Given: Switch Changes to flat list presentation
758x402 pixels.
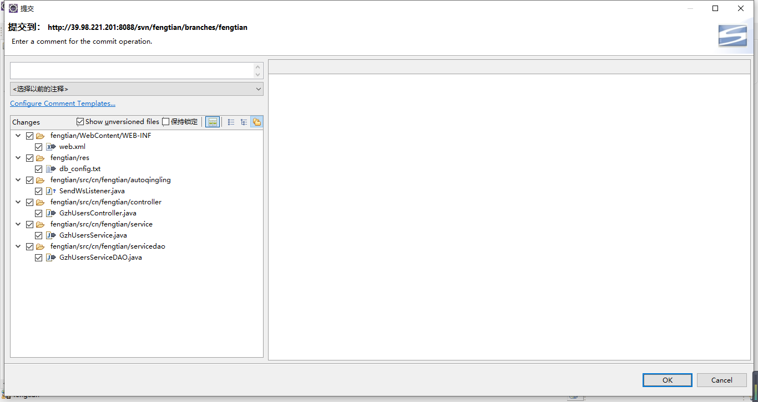Looking at the screenshot, I should (x=231, y=122).
